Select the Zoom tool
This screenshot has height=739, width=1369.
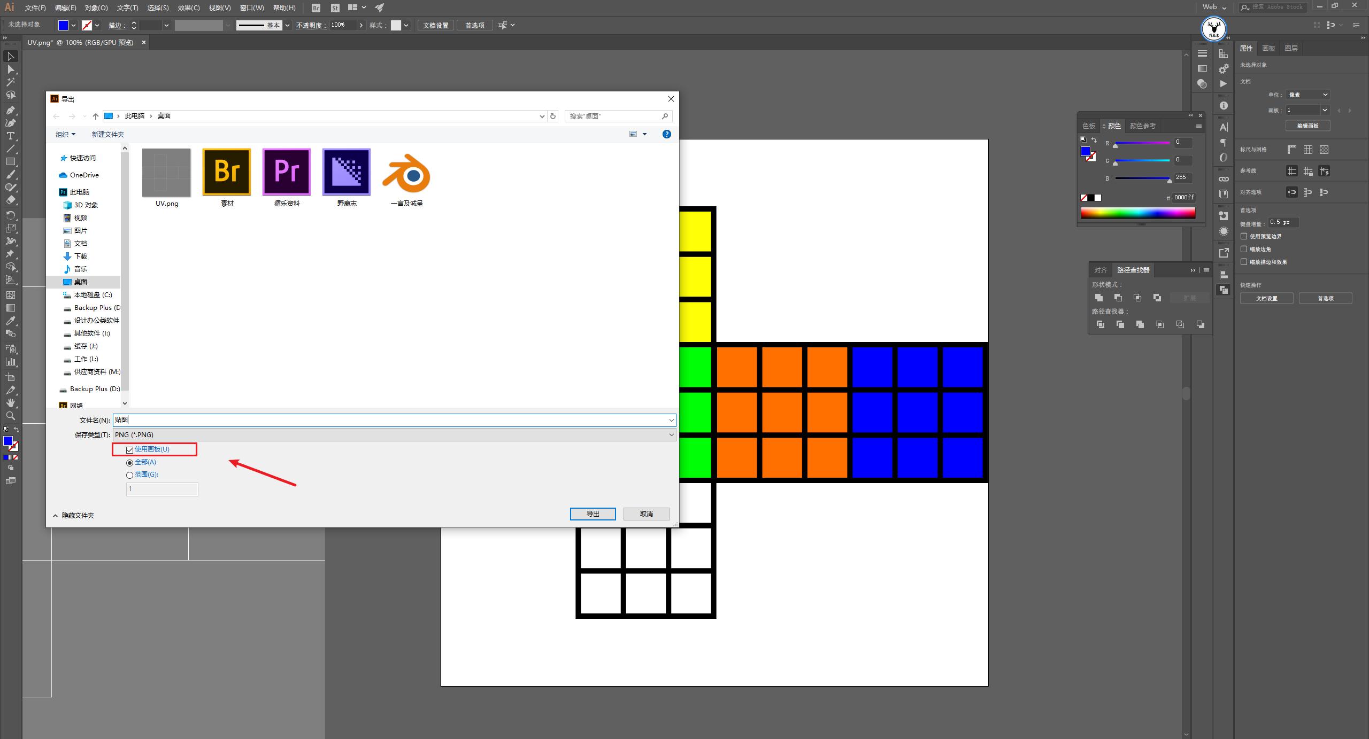[x=10, y=416]
